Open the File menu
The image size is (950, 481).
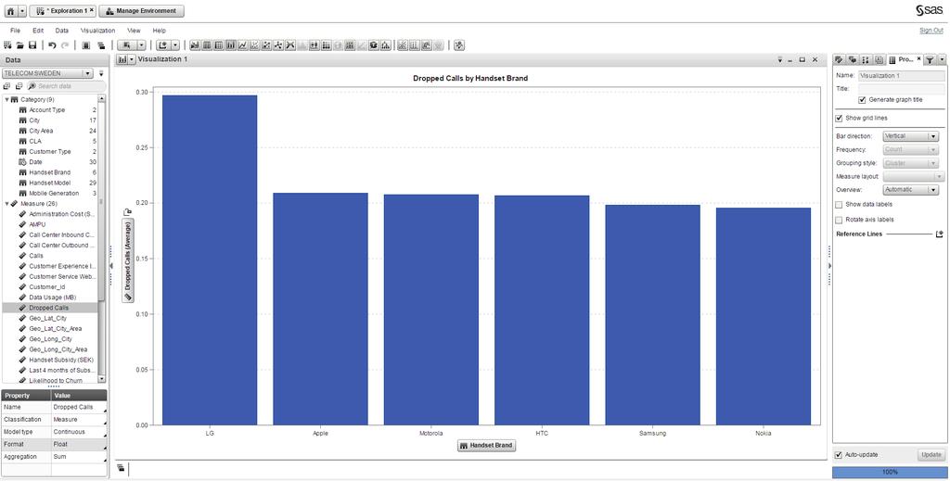pyautogui.click(x=15, y=31)
